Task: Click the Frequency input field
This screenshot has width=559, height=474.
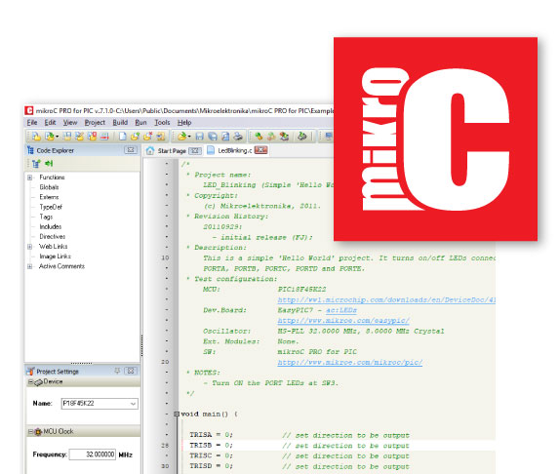Action: click(x=93, y=454)
